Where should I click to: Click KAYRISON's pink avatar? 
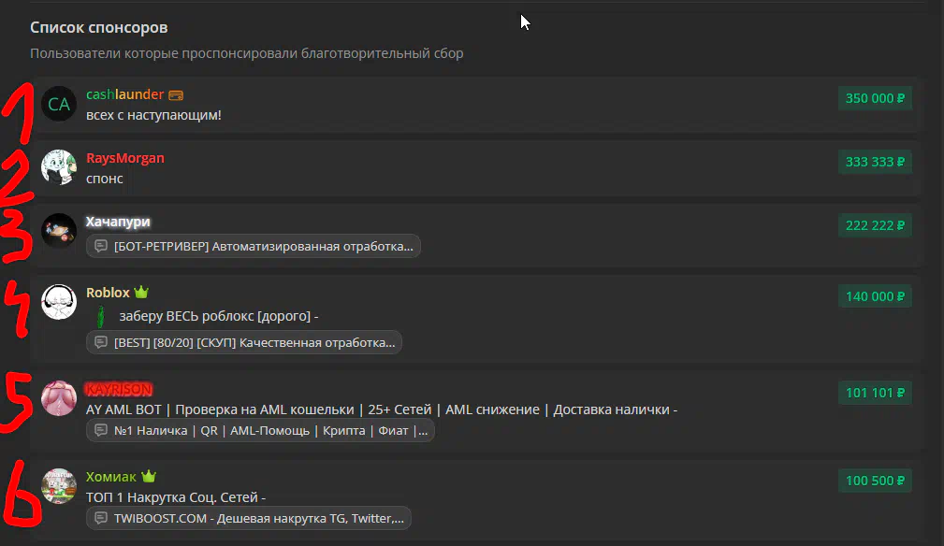(x=59, y=398)
